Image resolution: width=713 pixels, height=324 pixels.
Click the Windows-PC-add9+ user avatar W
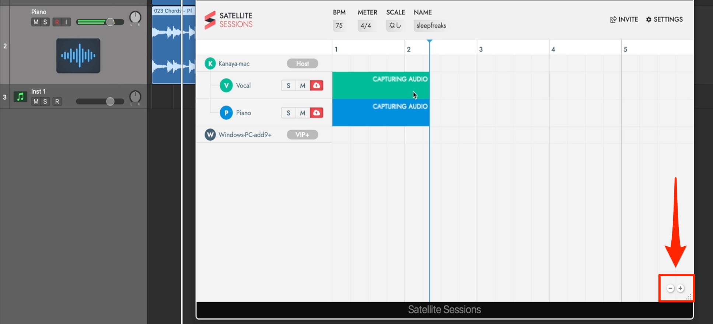pyautogui.click(x=210, y=135)
